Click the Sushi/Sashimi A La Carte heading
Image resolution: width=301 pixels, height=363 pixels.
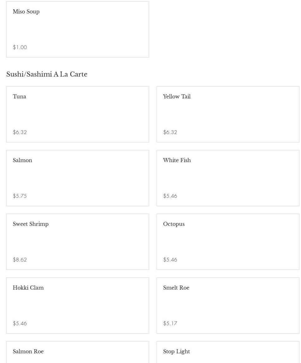click(x=47, y=74)
